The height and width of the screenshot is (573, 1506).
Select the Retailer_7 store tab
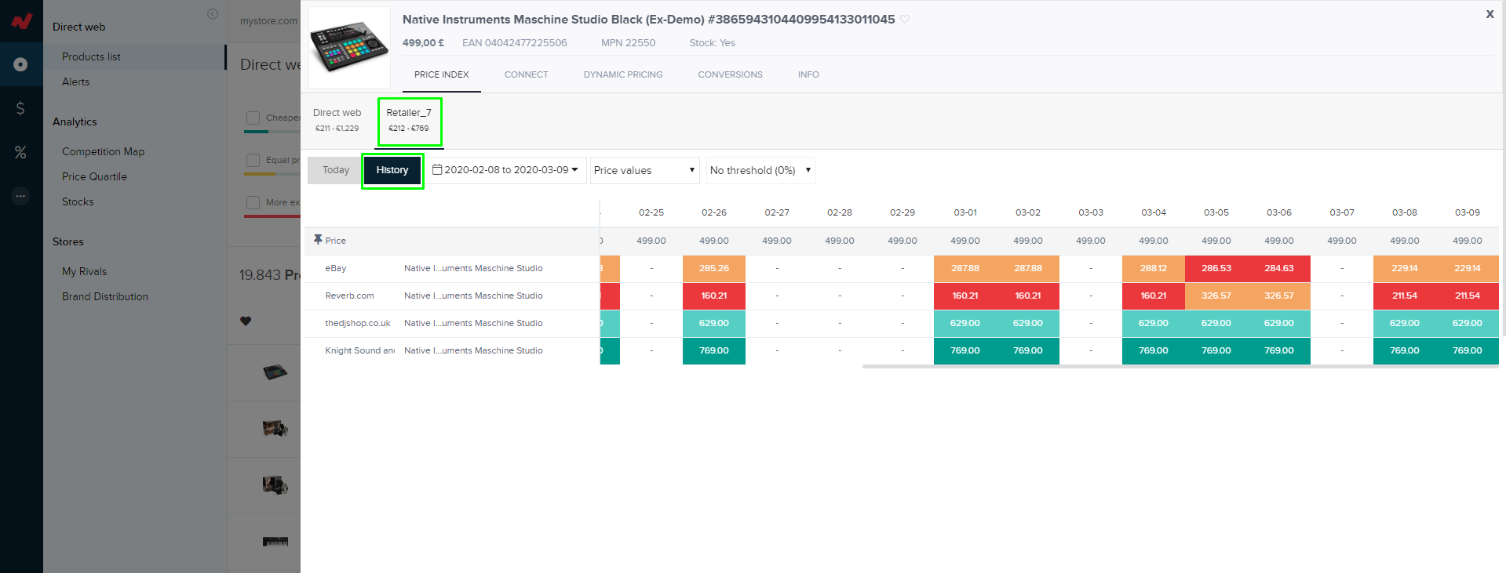pos(409,121)
